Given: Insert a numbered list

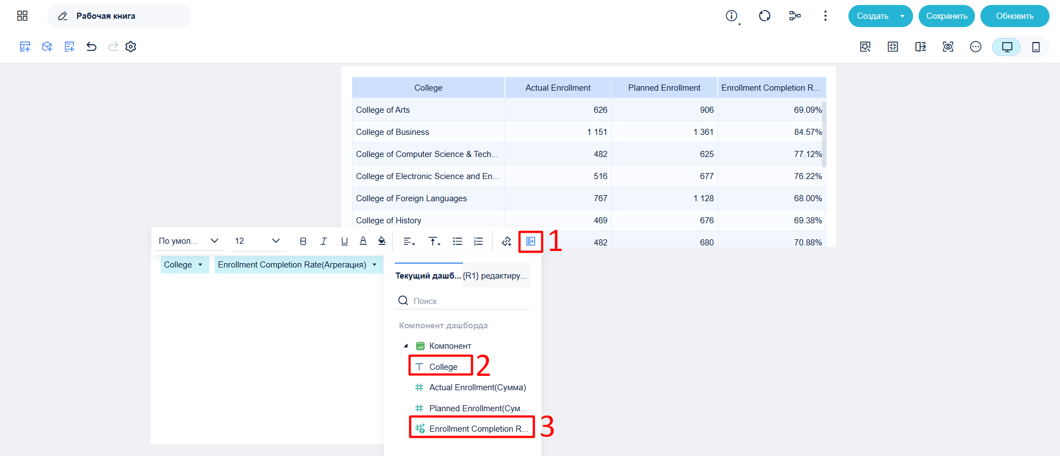Looking at the screenshot, I should pos(478,241).
